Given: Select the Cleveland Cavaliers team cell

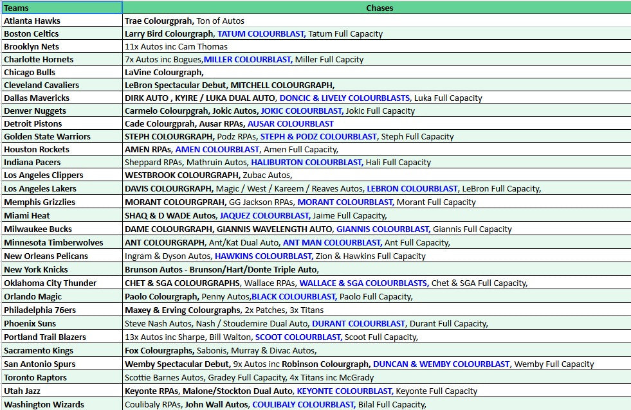Looking at the screenshot, I should point(62,85).
